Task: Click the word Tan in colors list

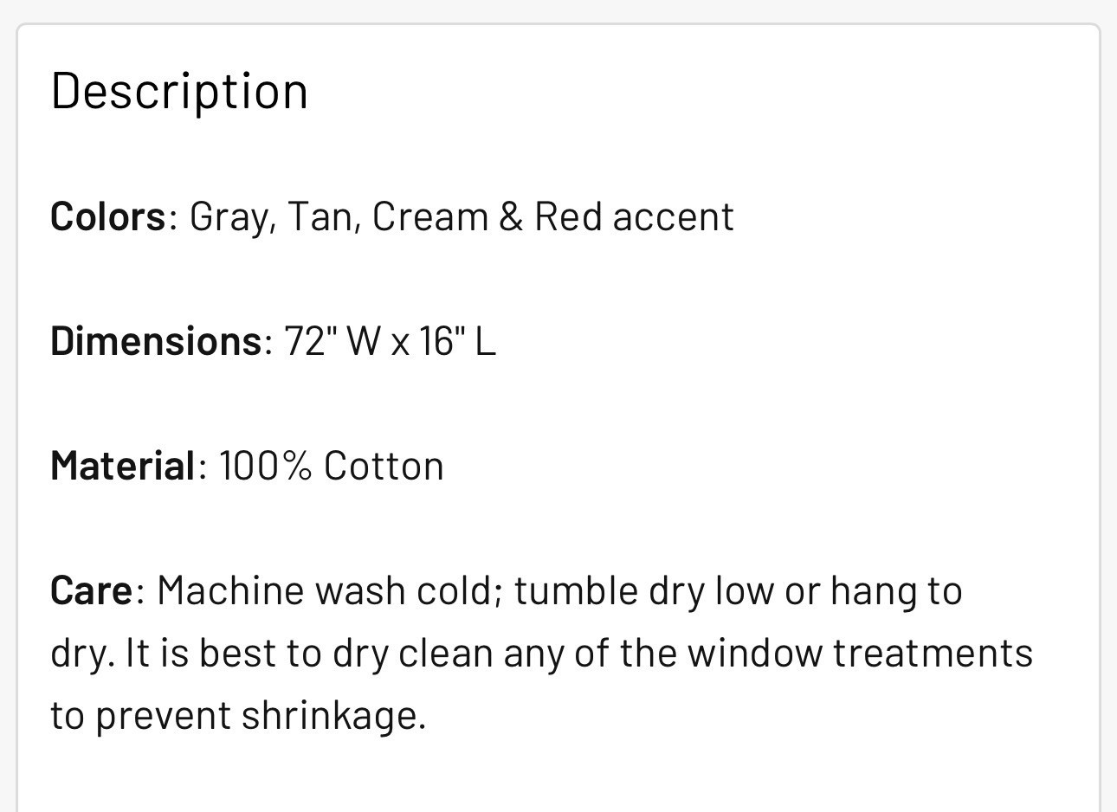Action: pos(319,216)
